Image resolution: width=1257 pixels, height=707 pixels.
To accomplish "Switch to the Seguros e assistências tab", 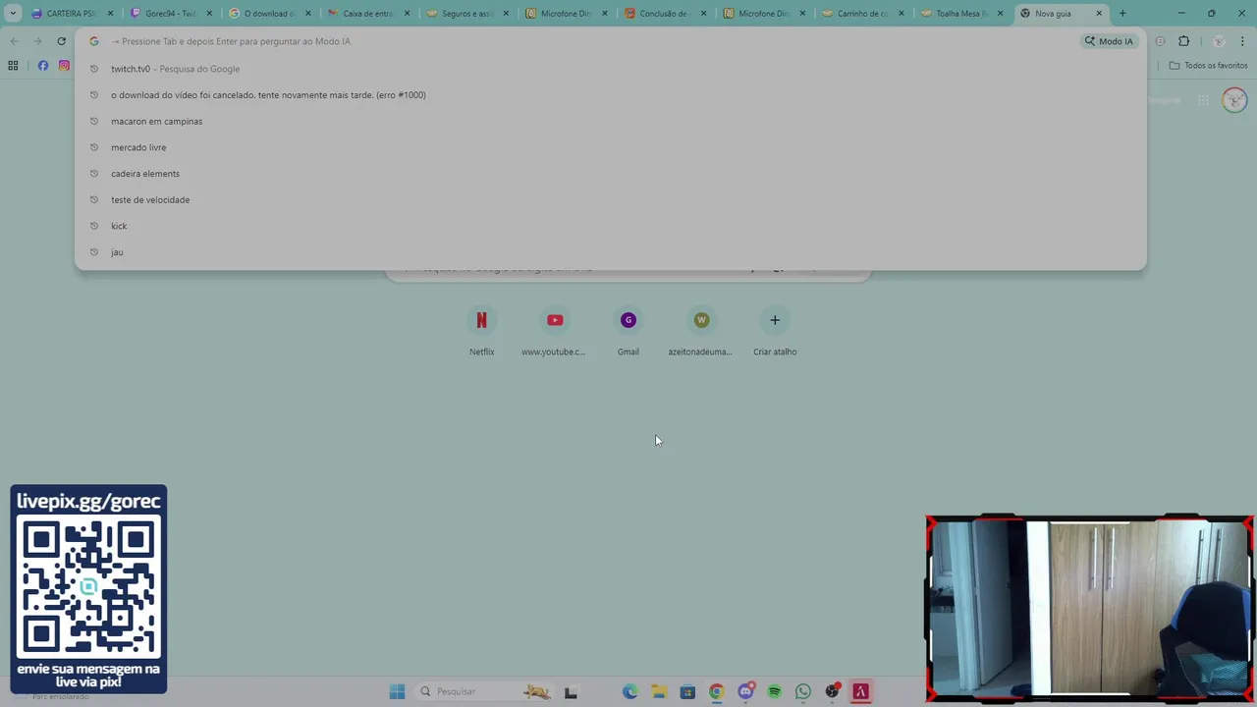I will tap(467, 14).
